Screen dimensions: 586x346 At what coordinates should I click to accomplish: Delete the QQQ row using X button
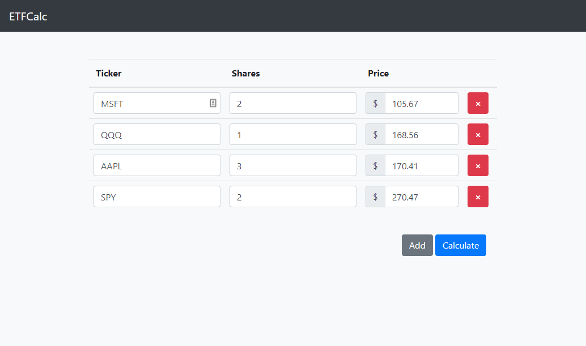point(478,134)
